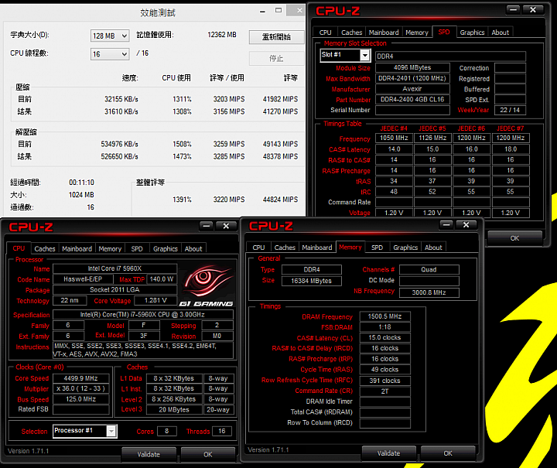The height and width of the screenshot is (468, 557).
Task: Select SPD tab in top-right CPU-Z window
Action: coord(444,32)
